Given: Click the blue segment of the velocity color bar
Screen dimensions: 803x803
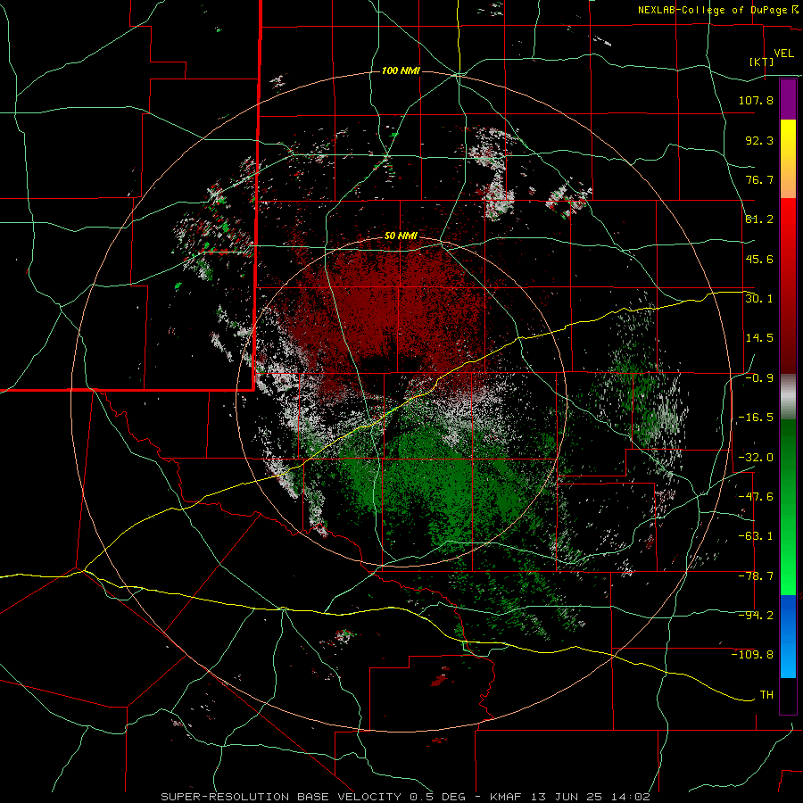Looking at the screenshot, I should point(788,636).
